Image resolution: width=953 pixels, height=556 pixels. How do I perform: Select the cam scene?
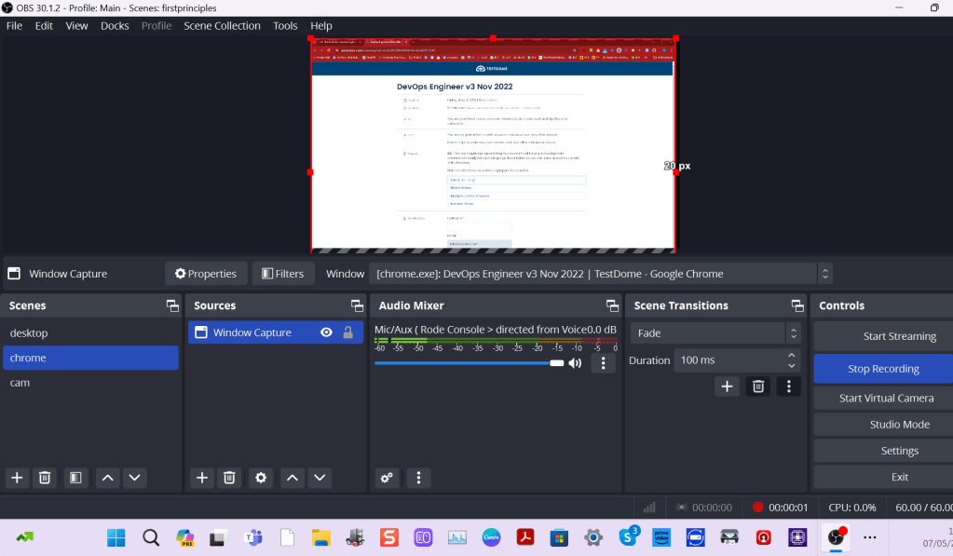click(x=90, y=383)
